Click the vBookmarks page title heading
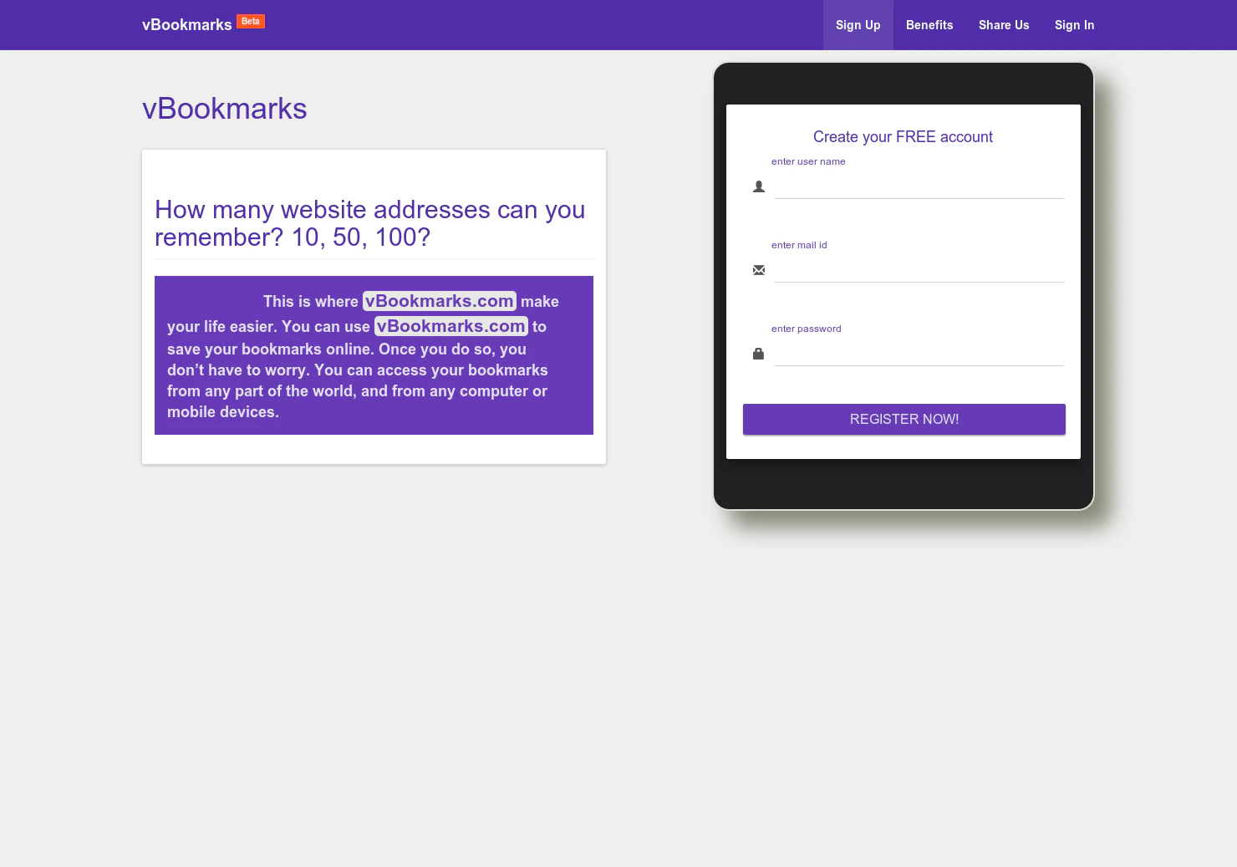Screen dimensions: 1237x867 (x=224, y=108)
